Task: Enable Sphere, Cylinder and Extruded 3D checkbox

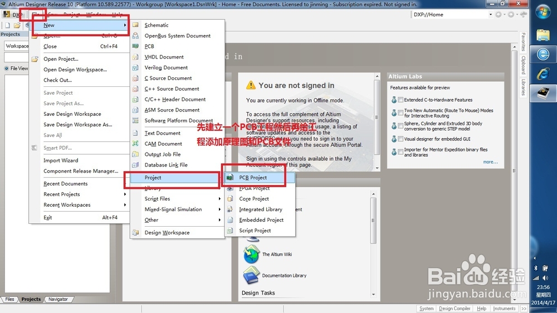Action: [x=400, y=126]
